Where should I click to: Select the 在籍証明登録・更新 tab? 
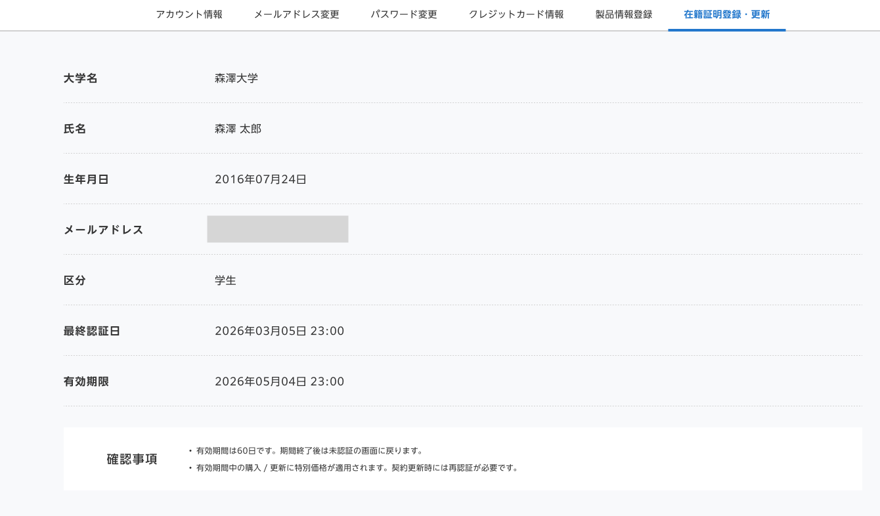pyautogui.click(x=727, y=14)
